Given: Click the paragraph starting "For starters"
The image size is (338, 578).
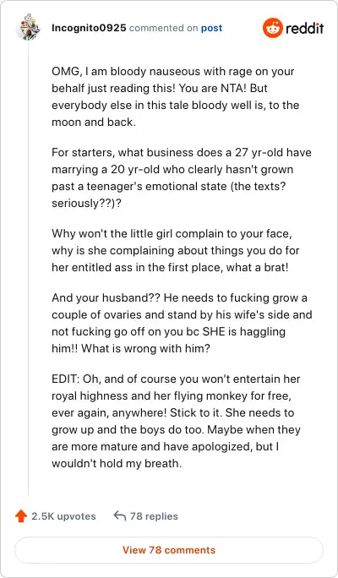Looking at the screenshot, I should [182, 177].
